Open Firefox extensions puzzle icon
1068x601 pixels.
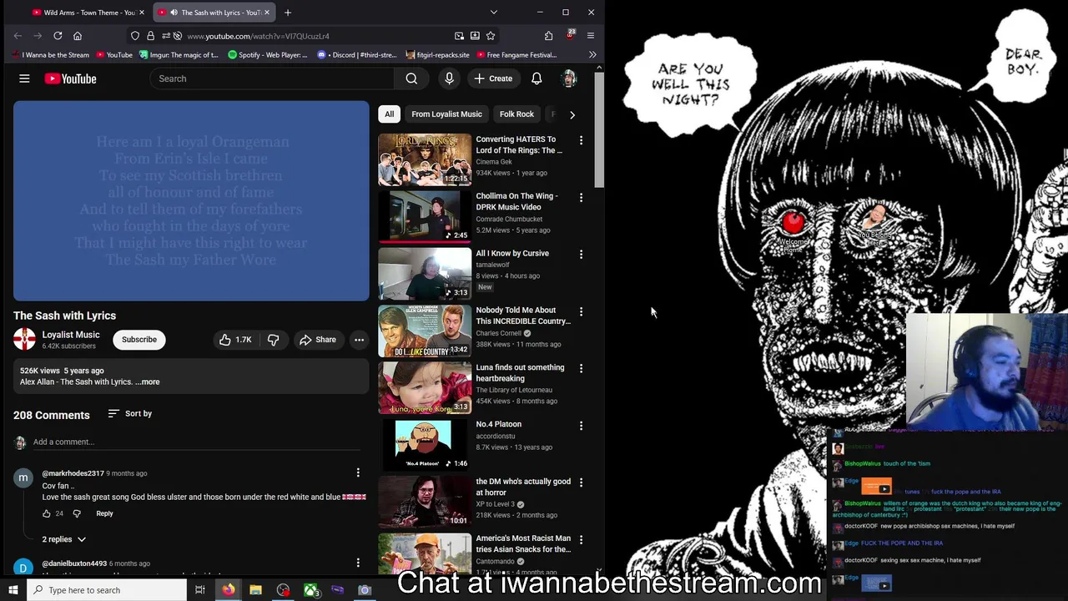(548, 36)
